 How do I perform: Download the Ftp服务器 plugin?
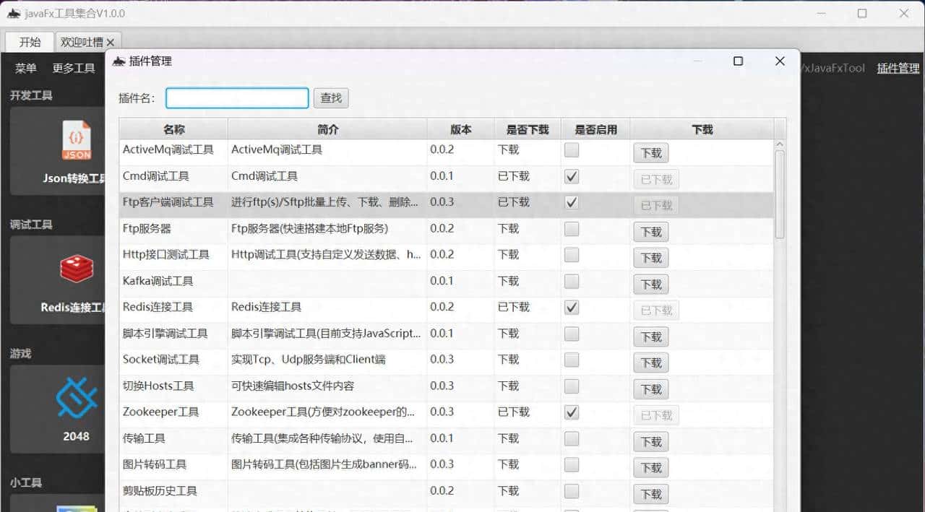coord(650,231)
